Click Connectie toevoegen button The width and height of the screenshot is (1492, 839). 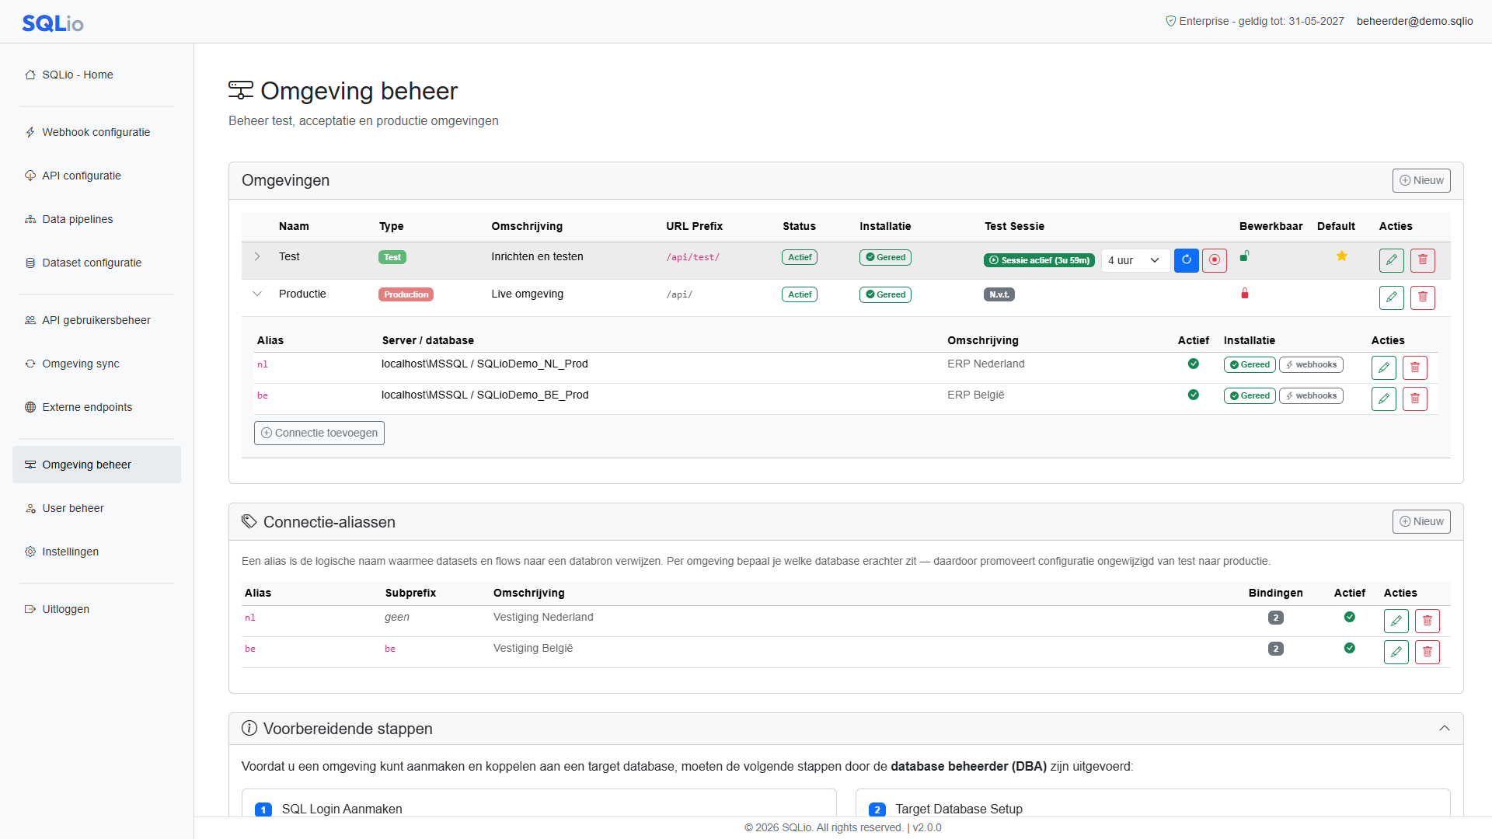(x=319, y=433)
